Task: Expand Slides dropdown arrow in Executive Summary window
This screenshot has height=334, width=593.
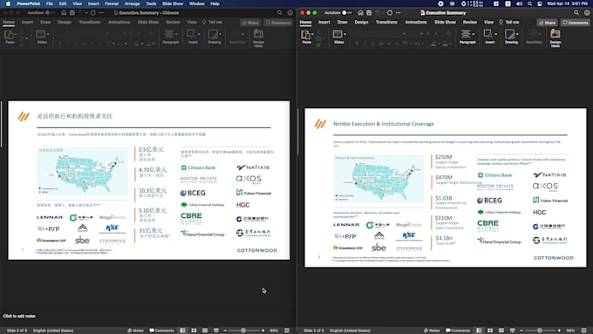Action: 345,34
